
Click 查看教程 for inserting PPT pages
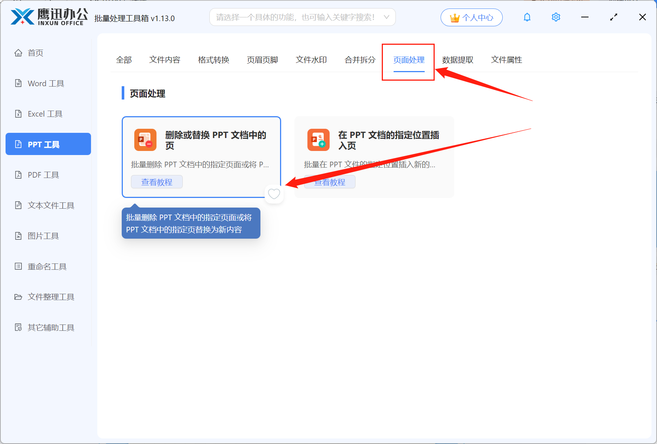pyautogui.click(x=329, y=181)
